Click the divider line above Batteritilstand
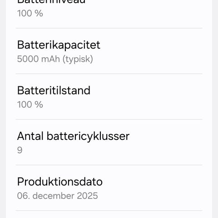The width and height of the screenshot is (218, 218). 109,74
